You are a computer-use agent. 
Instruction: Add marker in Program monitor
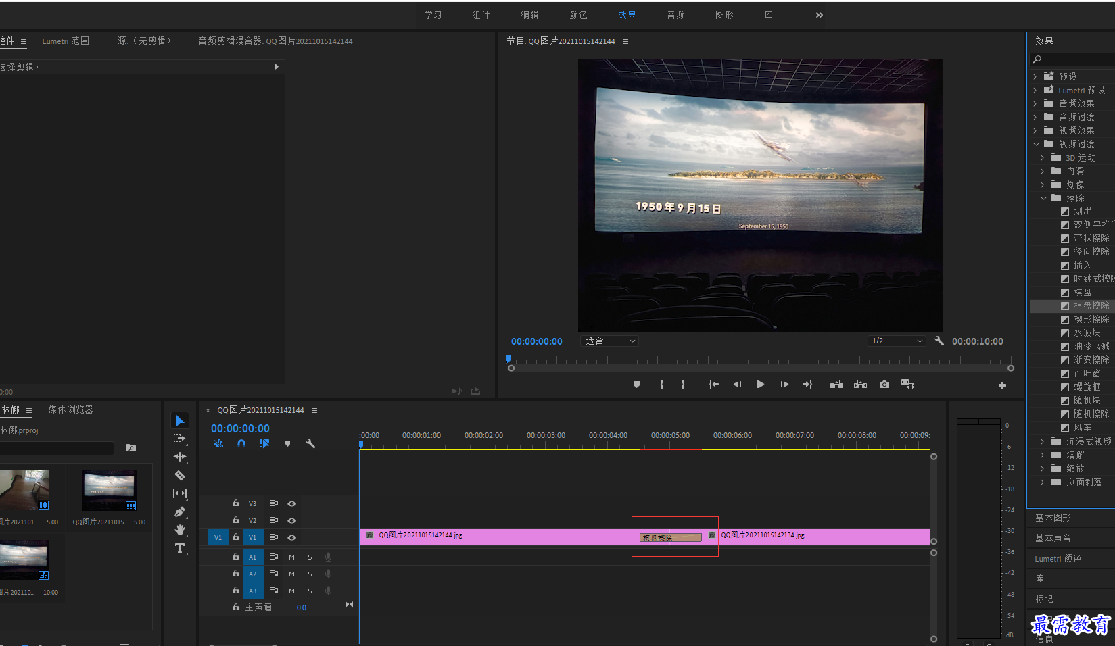636,384
